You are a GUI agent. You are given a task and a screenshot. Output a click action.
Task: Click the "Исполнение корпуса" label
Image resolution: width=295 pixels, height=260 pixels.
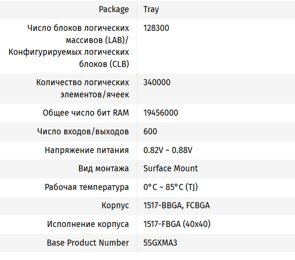pyautogui.click(x=88, y=224)
